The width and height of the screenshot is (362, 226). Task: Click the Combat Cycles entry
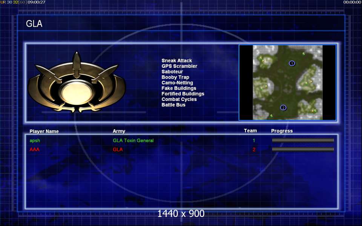click(x=179, y=99)
